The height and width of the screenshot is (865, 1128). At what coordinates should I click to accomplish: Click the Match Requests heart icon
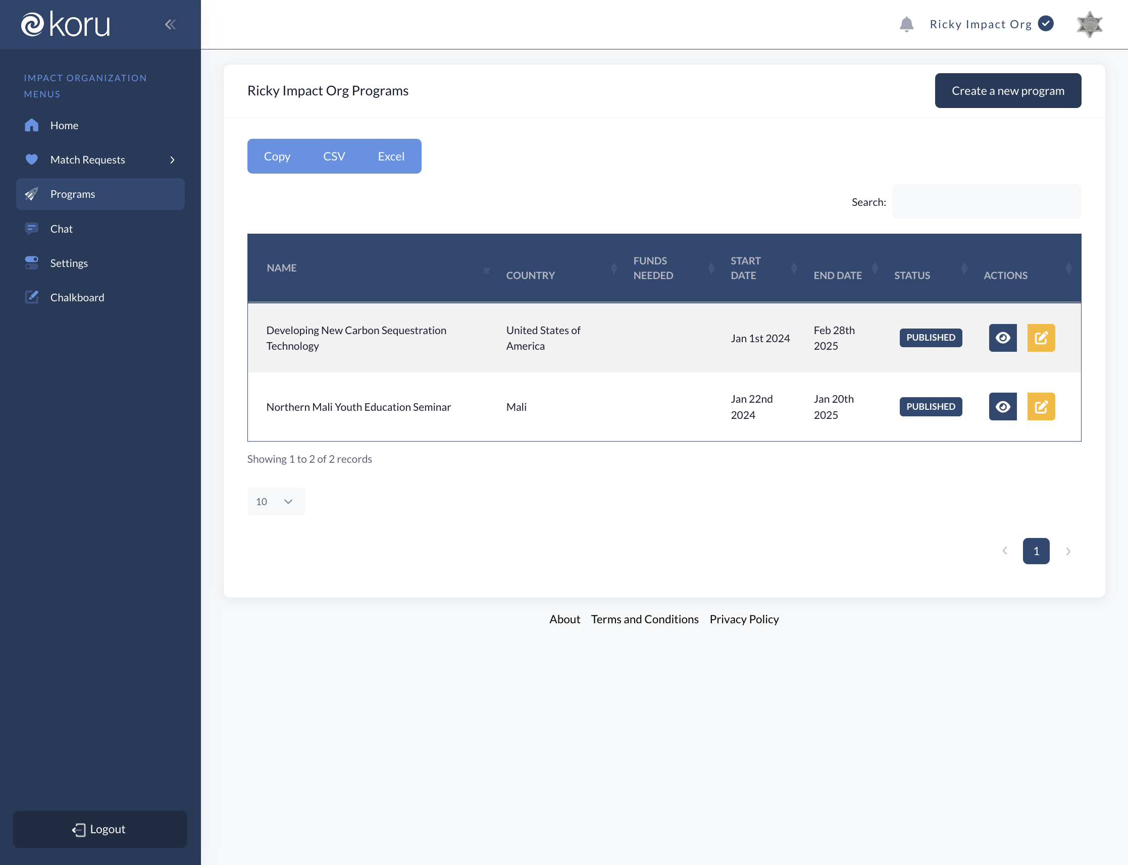tap(31, 159)
